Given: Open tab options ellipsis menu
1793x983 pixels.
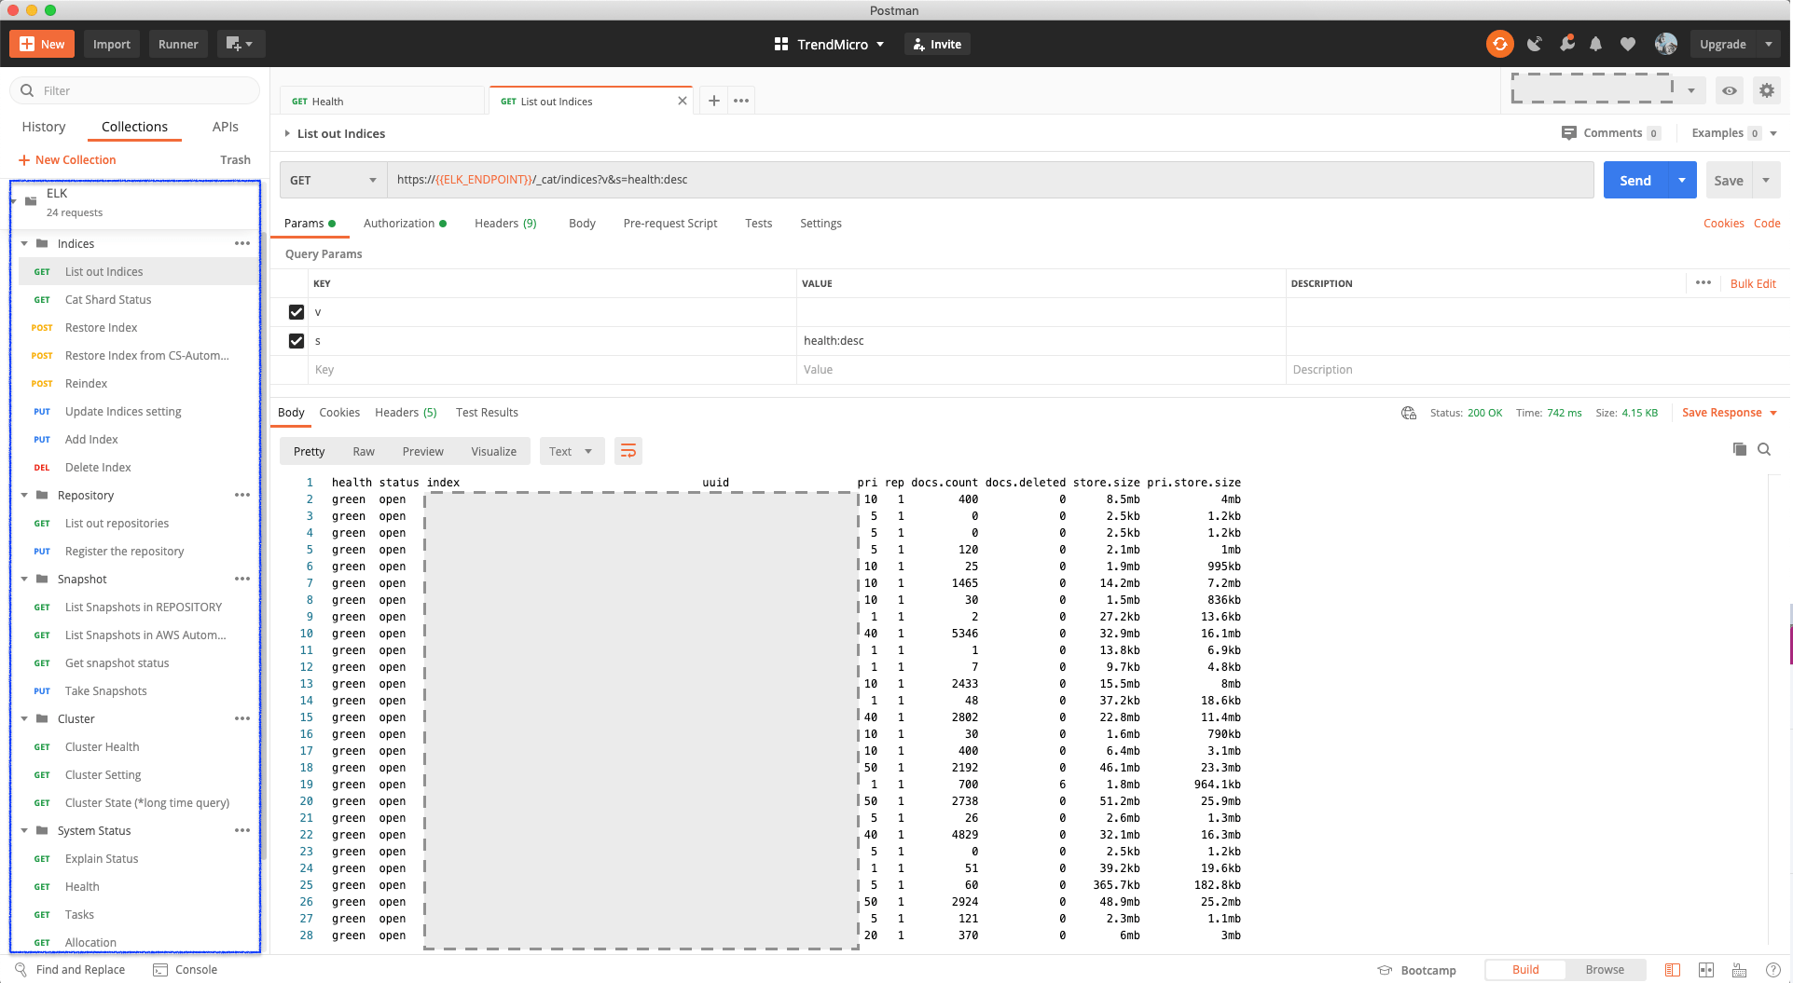Looking at the screenshot, I should click(741, 101).
